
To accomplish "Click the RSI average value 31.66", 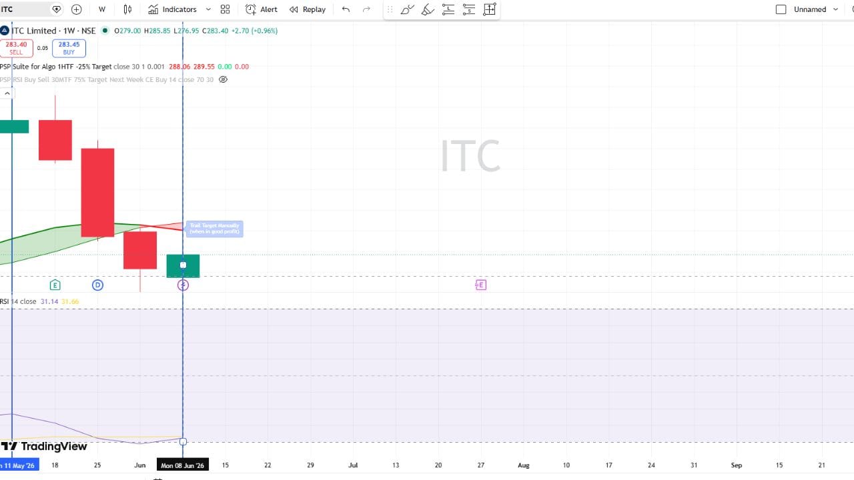I will click(x=70, y=301).
